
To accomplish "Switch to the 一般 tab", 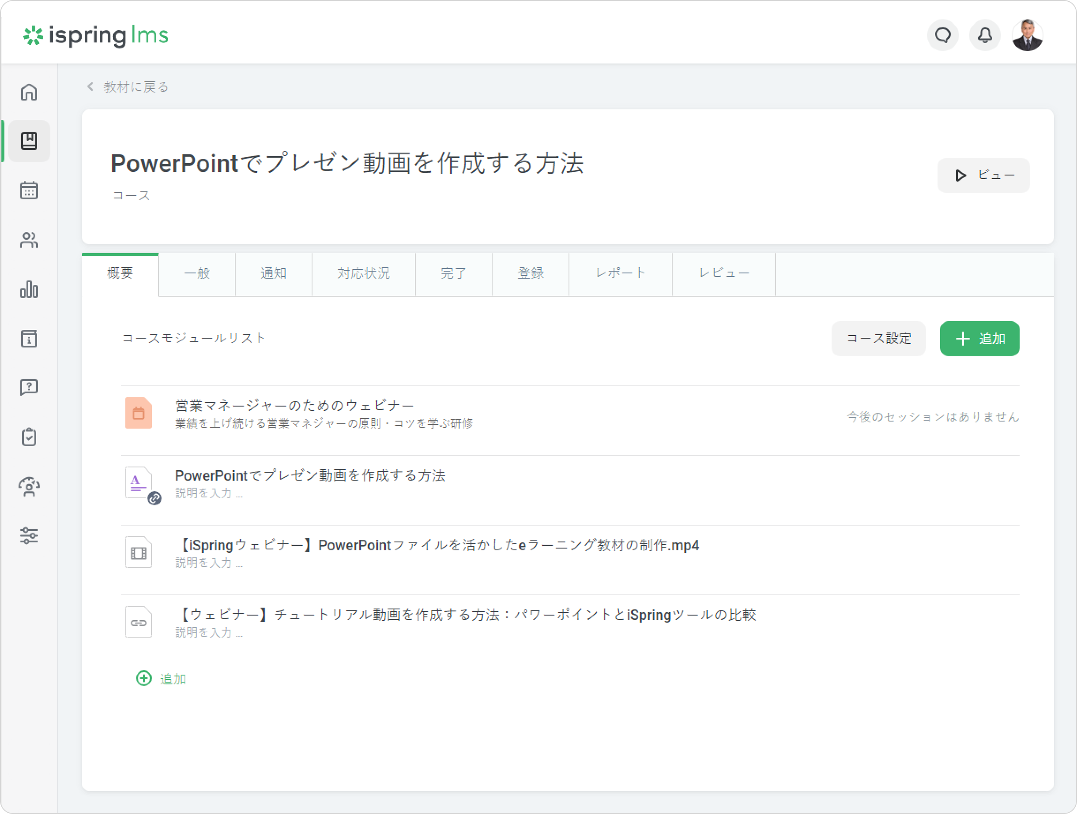I will [197, 274].
